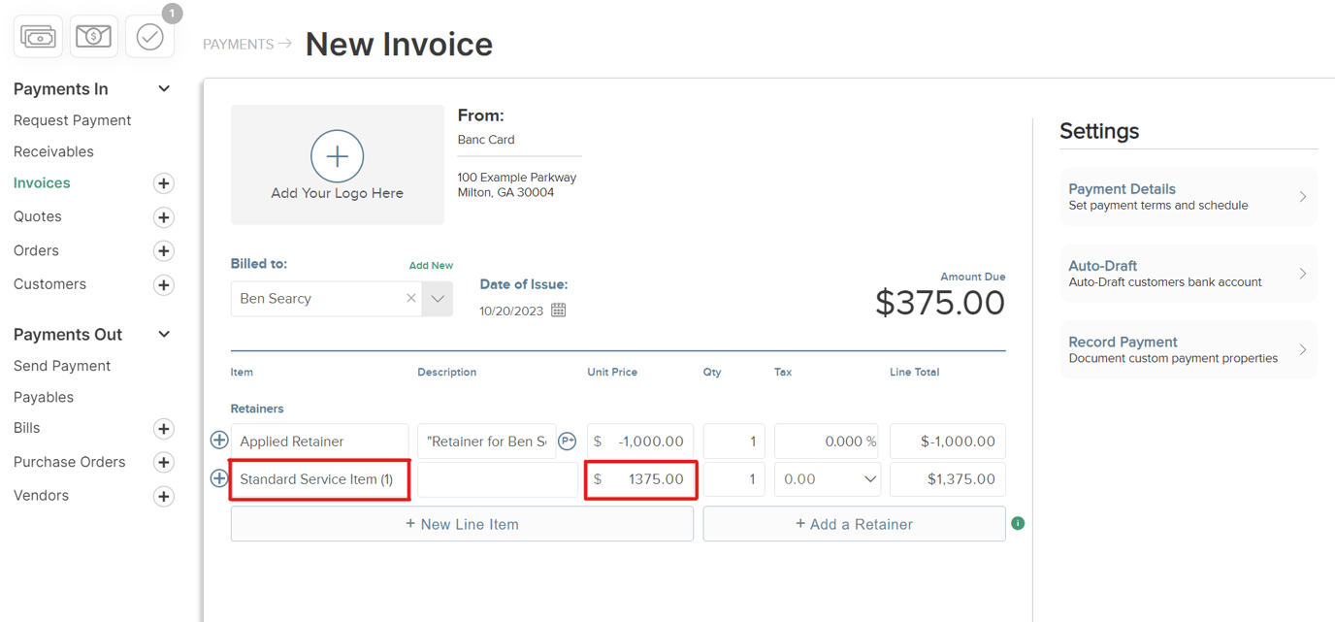Click the Add New link above customer field
The height and width of the screenshot is (622, 1335).
(x=431, y=264)
